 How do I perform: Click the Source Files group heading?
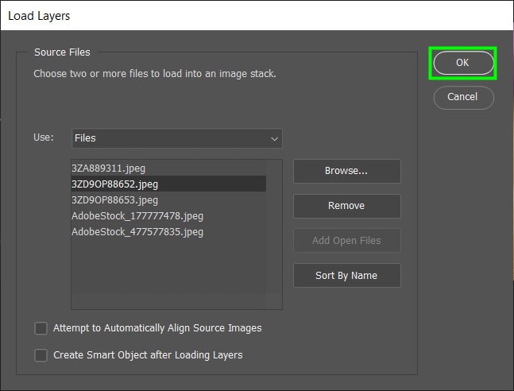coord(62,52)
